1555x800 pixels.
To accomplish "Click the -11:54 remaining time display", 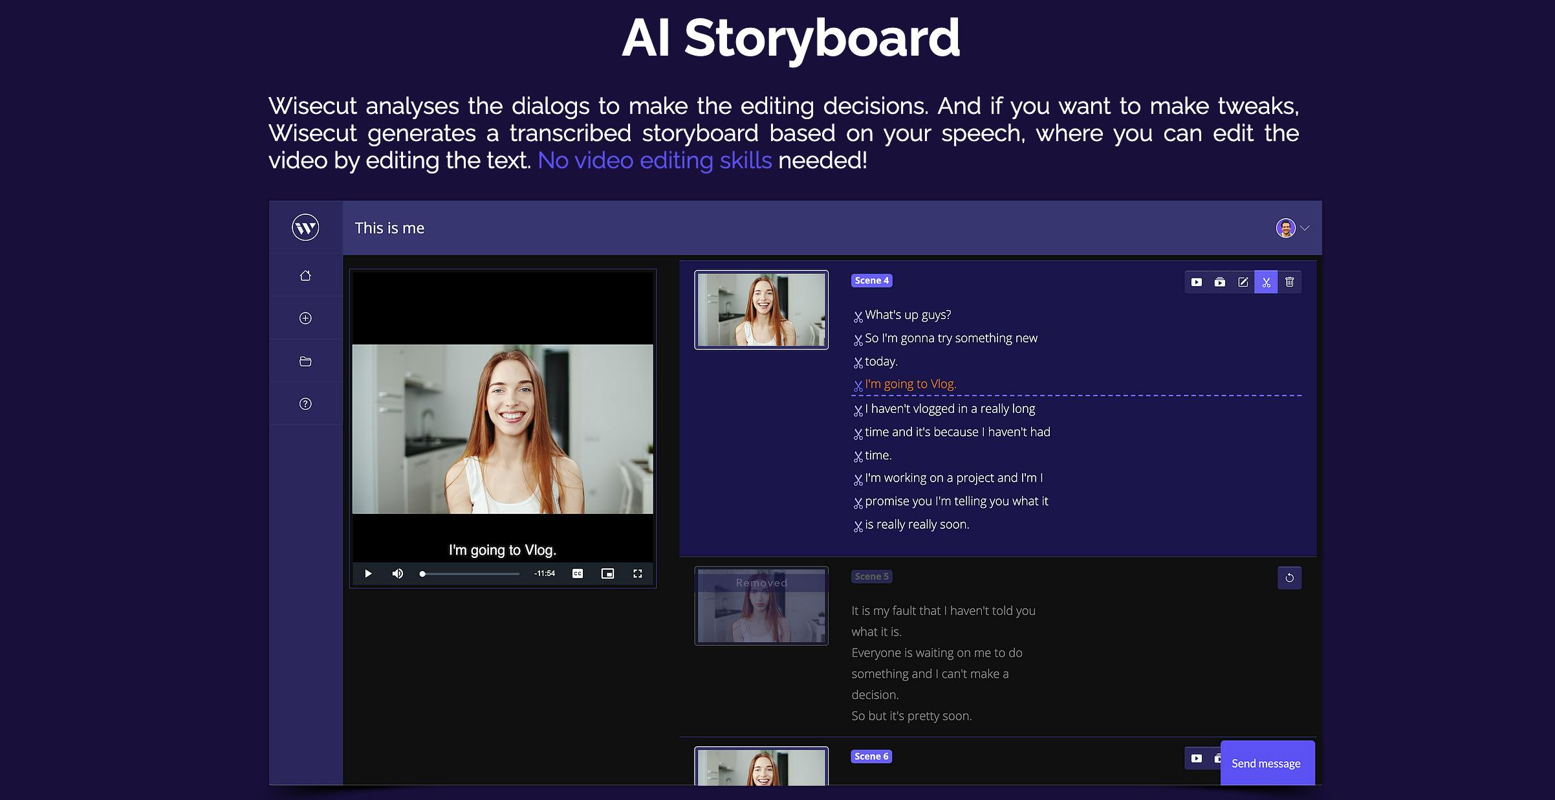I will coord(545,573).
